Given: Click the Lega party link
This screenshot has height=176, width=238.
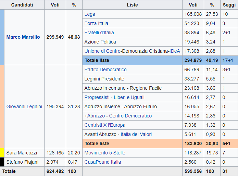Looking at the screenshot, I should (x=90, y=14).
